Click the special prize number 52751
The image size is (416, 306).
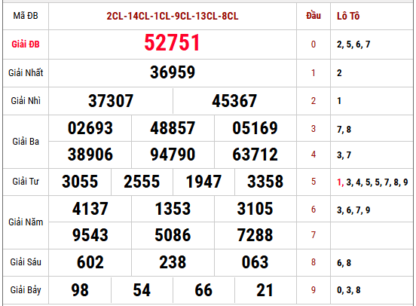point(172,43)
